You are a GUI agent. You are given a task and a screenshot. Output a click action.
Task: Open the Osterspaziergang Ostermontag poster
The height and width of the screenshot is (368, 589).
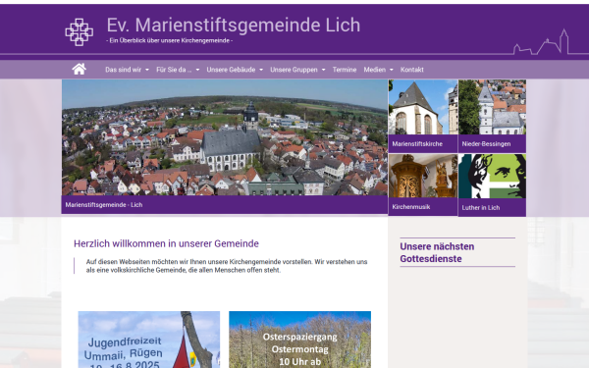(x=299, y=340)
